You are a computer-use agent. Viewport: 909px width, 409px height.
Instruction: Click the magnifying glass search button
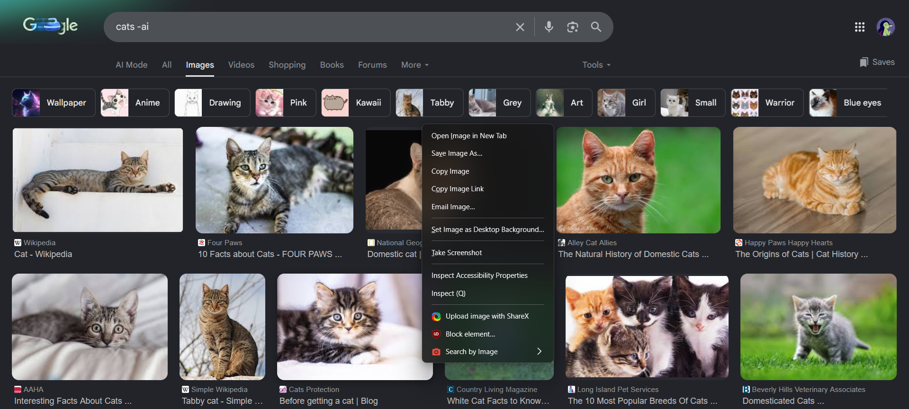(596, 27)
